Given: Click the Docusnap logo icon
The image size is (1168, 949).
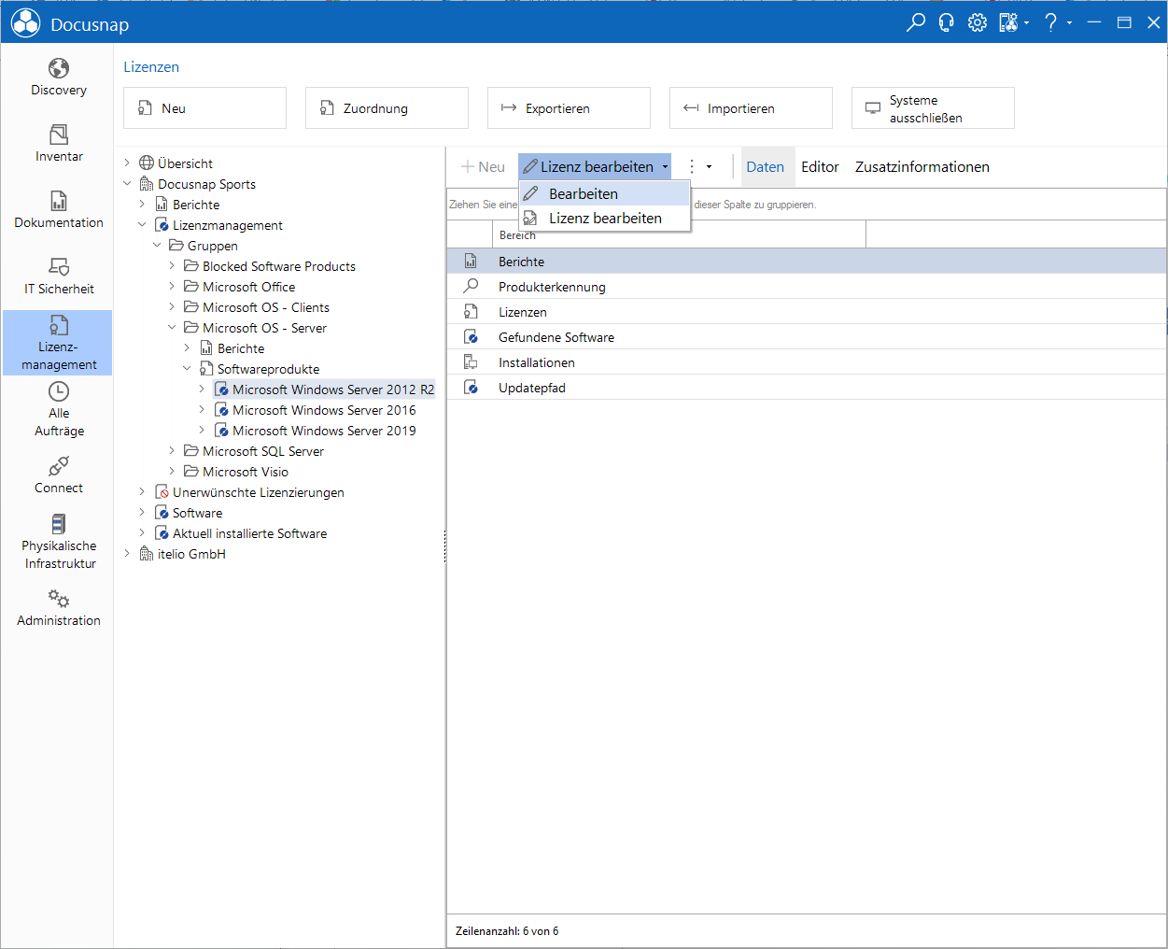Looking at the screenshot, I should click(25, 23).
